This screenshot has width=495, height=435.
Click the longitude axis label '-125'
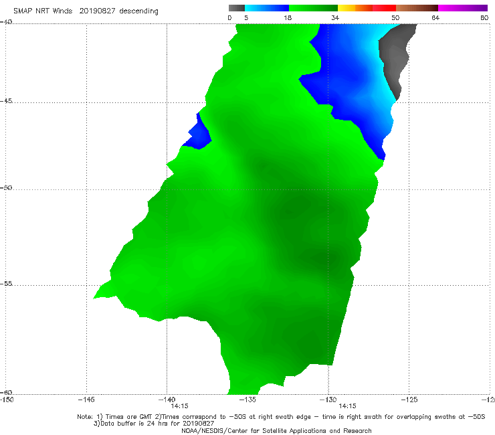409,400
